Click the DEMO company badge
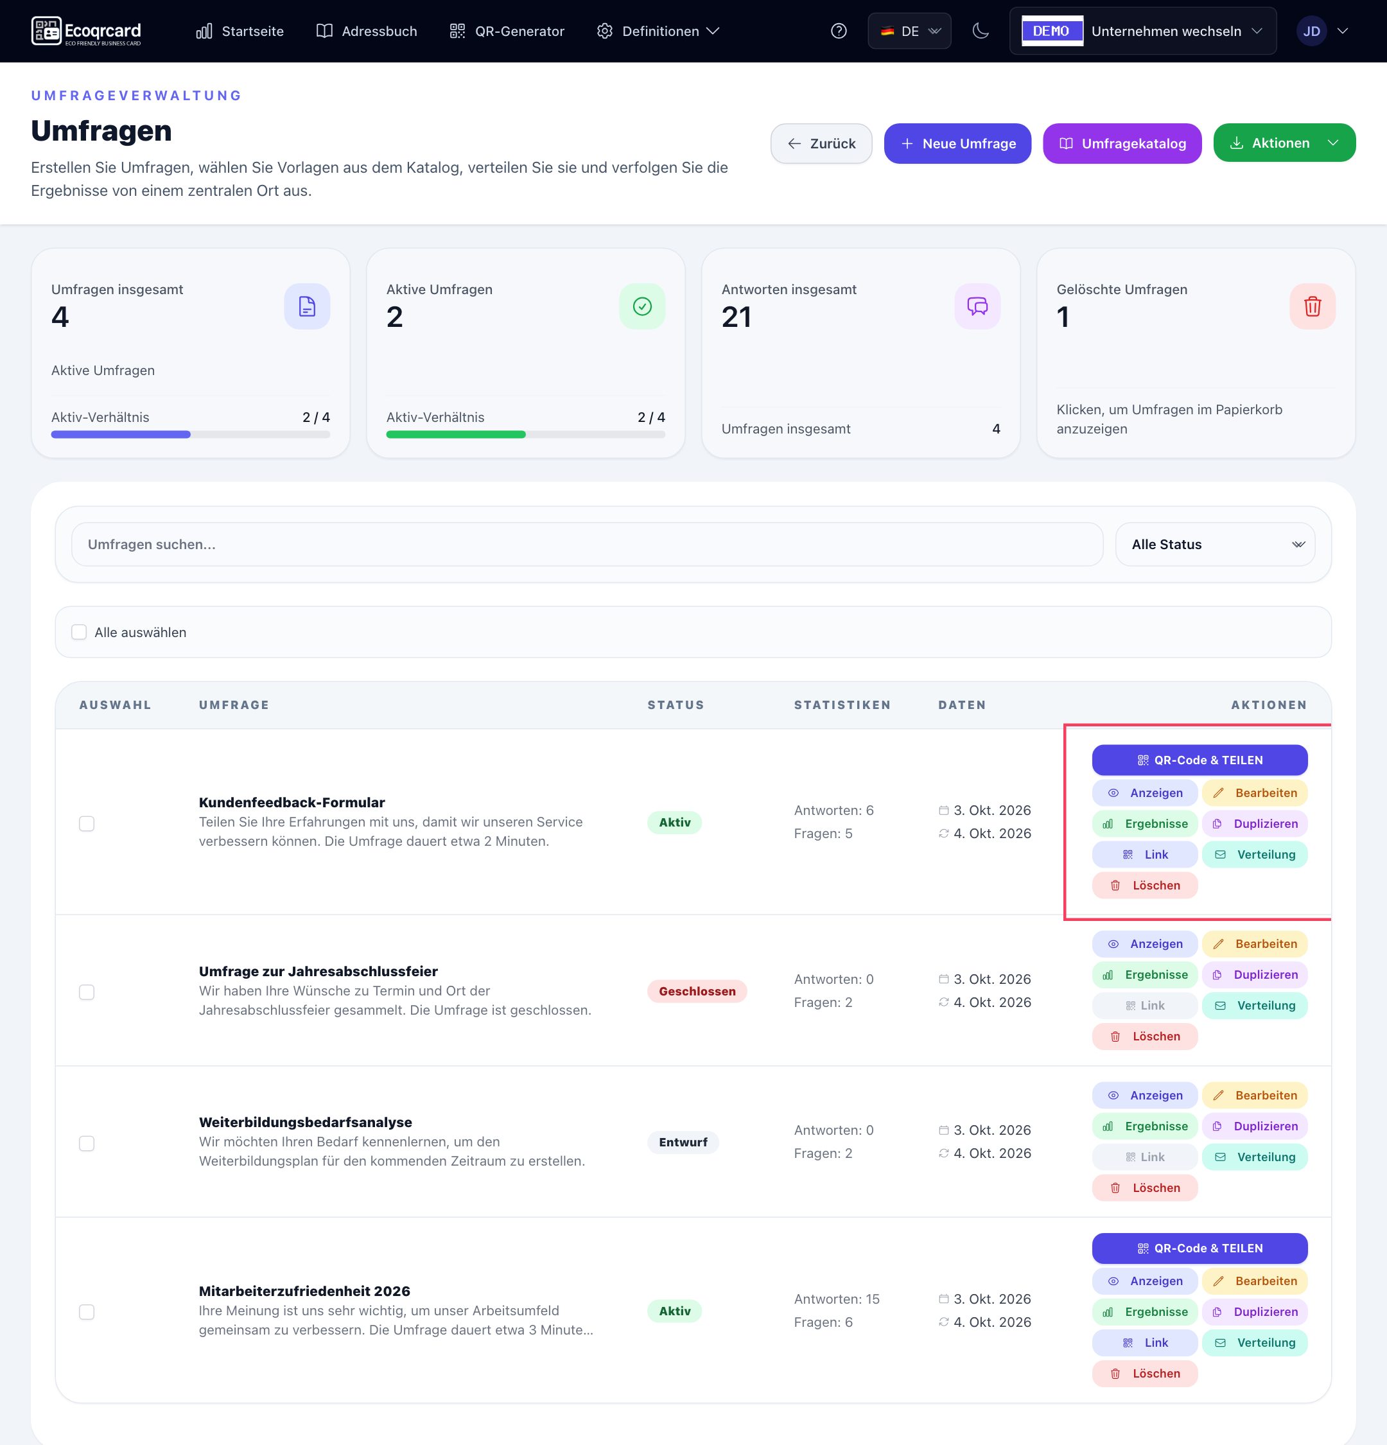Screen dimensions: 1387x1445 [1052, 31]
